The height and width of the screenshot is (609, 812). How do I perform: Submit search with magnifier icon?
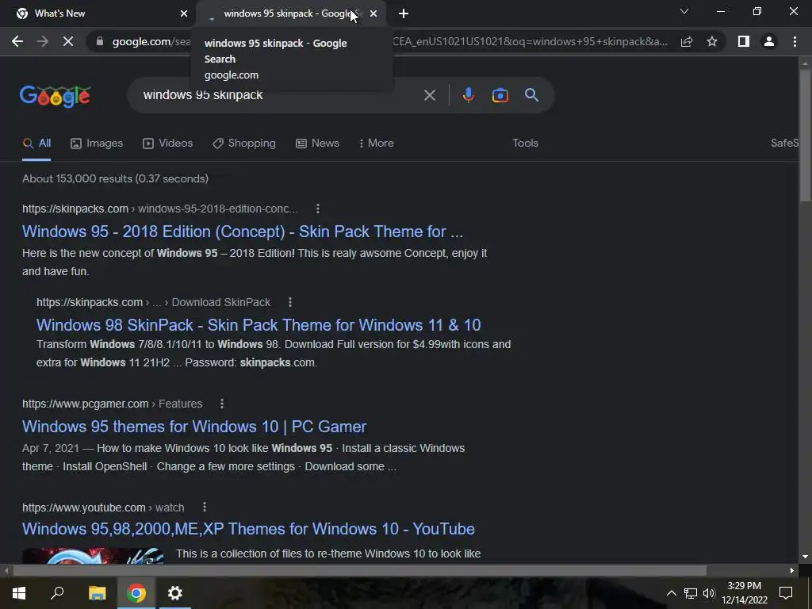531,95
